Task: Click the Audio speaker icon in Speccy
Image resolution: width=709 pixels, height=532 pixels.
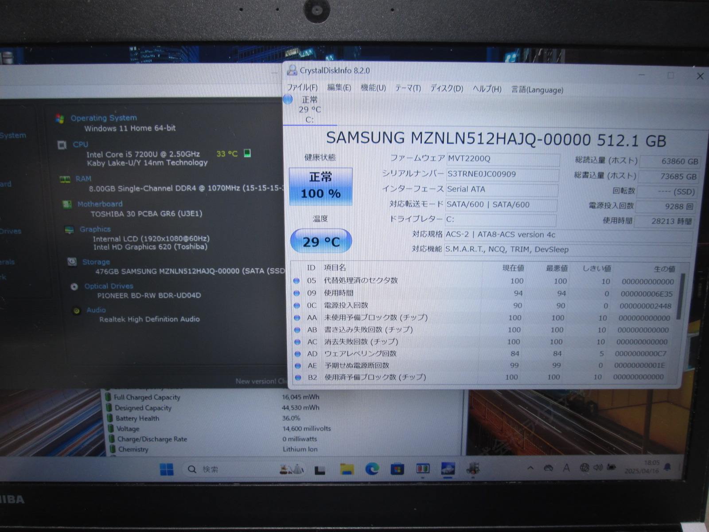Action: (x=76, y=311)
